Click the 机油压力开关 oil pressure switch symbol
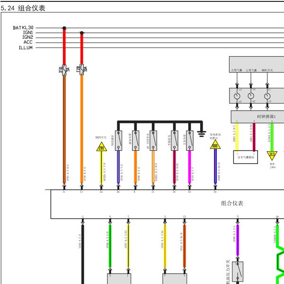The width and height of the screenshot is (284, 284). (x=238, y=272)
